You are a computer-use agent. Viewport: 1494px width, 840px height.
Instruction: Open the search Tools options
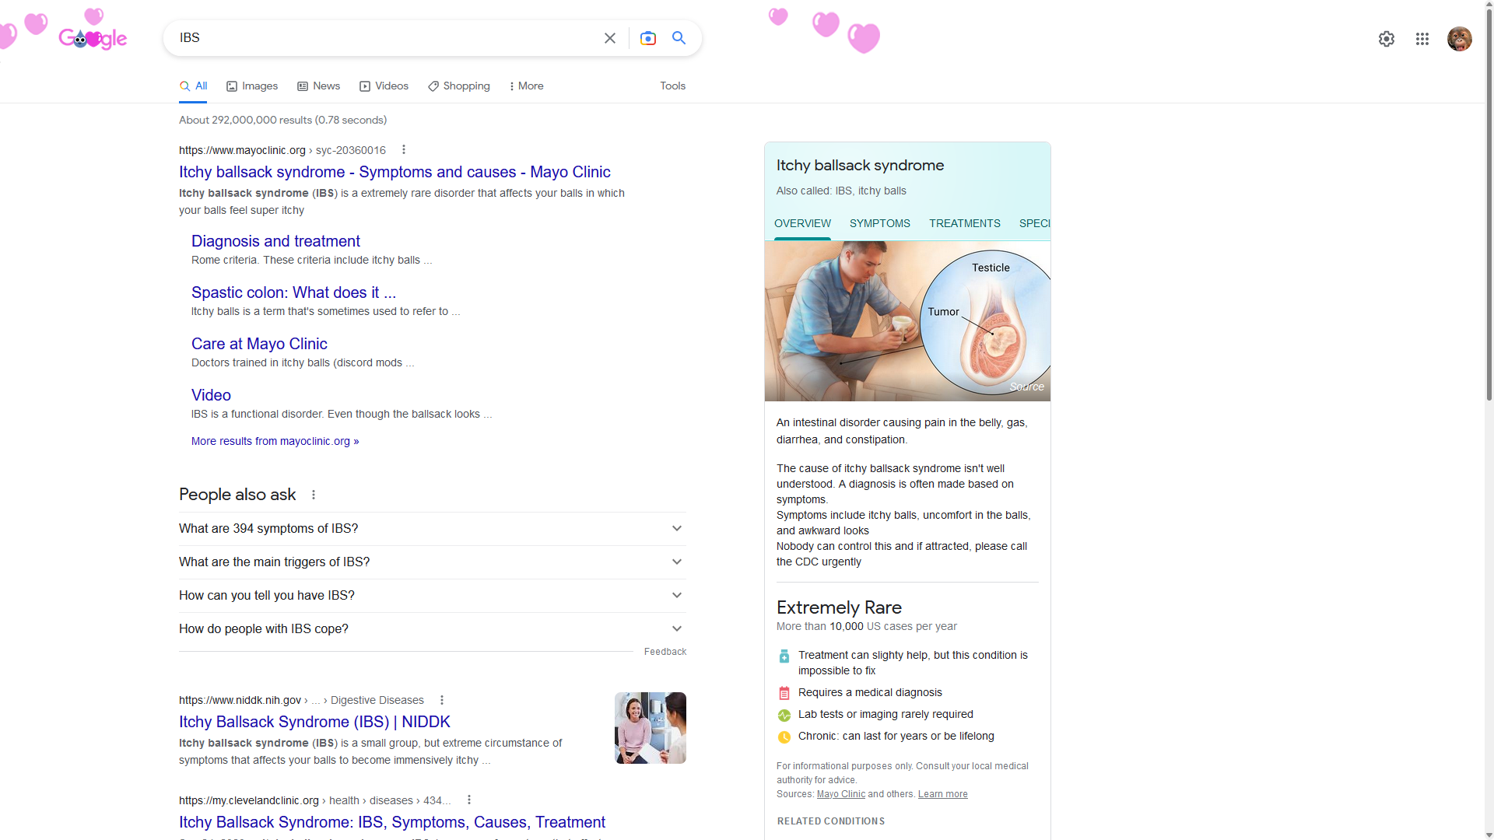[x=673, y=86]
